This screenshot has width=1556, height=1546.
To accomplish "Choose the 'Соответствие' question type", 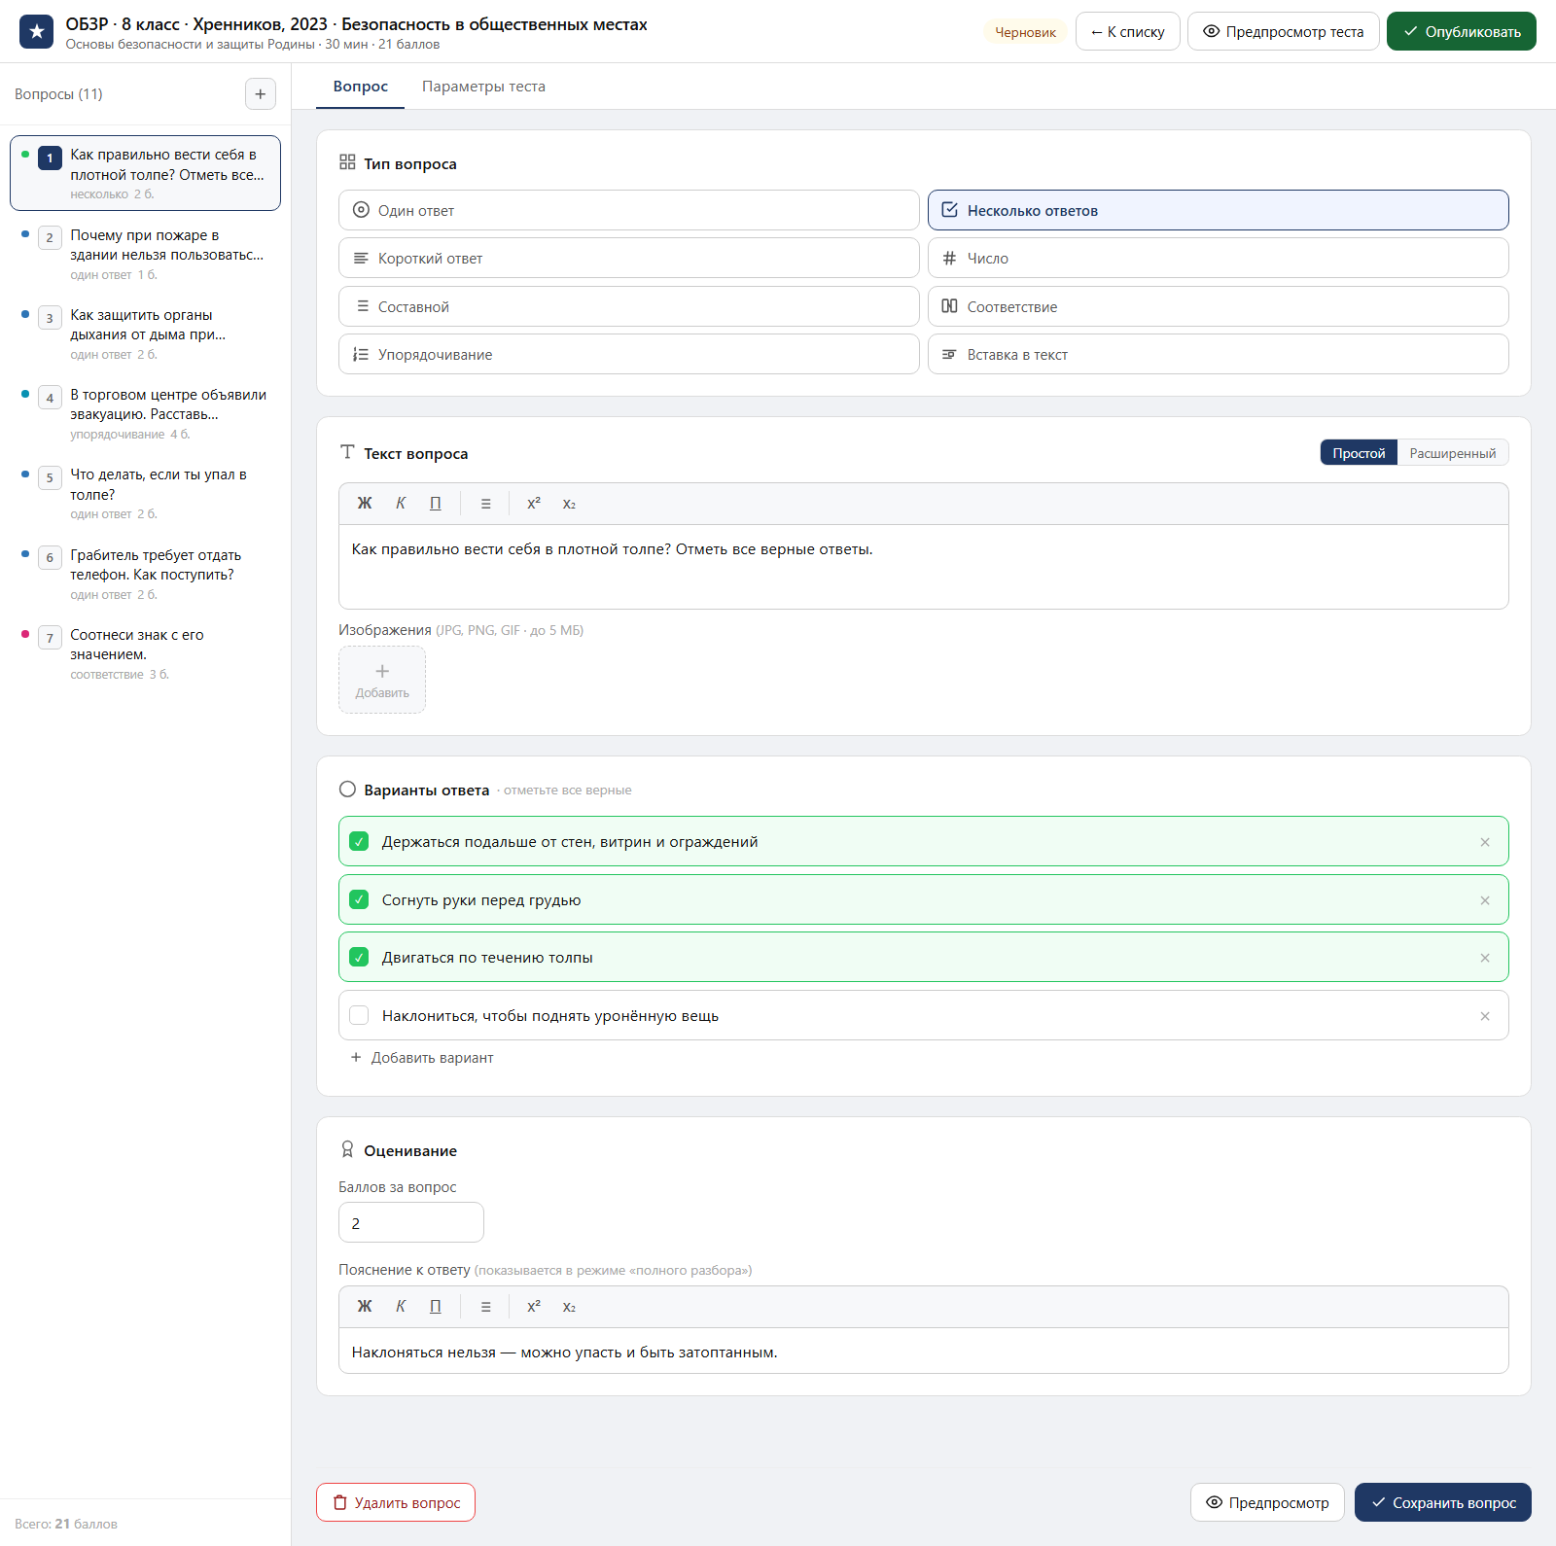I will coord(1219,306).
